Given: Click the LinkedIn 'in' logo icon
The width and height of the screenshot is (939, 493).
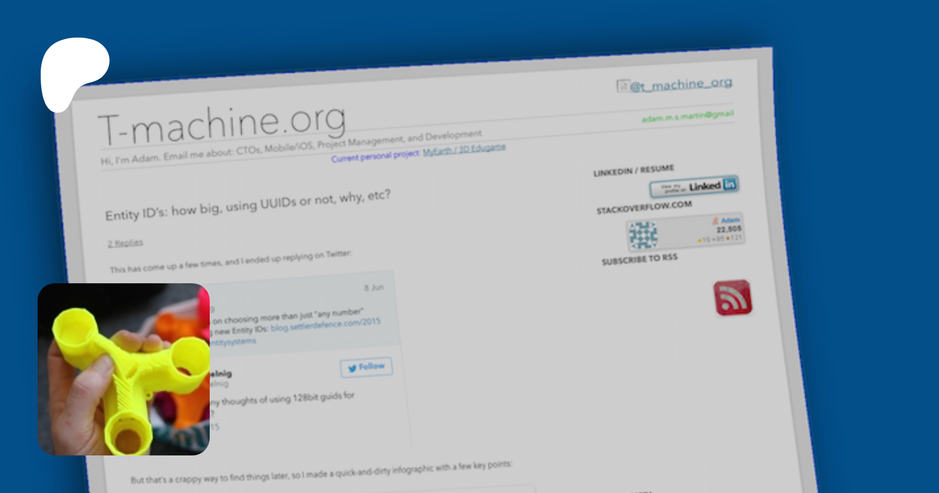Looking at the screenshot, I should [x=730, y=184].
